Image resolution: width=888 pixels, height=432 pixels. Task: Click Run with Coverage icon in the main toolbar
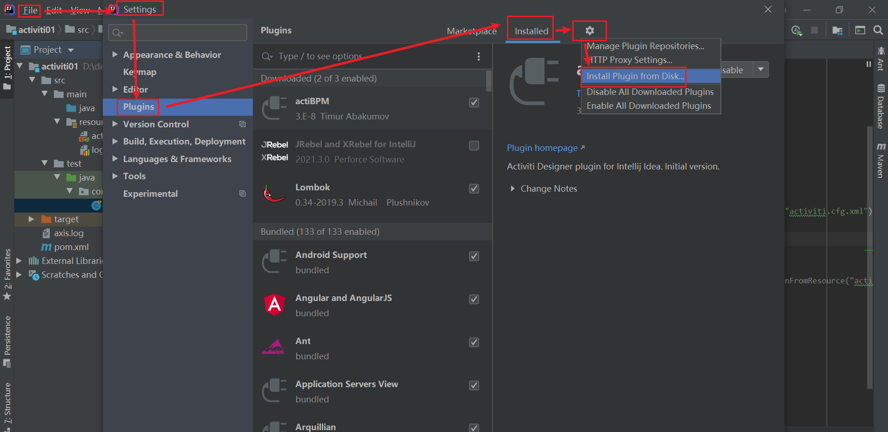[x=796, y=30]
